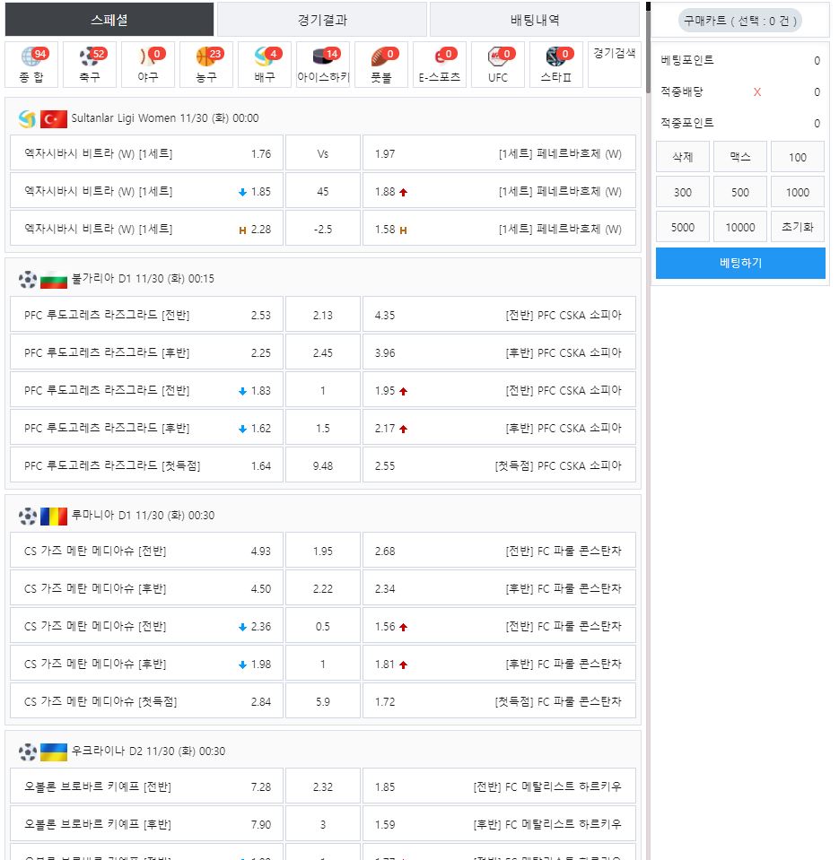Image resolution: width=839 pixels, height=860 pixels.
Task: Bet 전반 draw at 2.13 루도고레츠 match
Action: pyautogui.click(x=323, y=315)
